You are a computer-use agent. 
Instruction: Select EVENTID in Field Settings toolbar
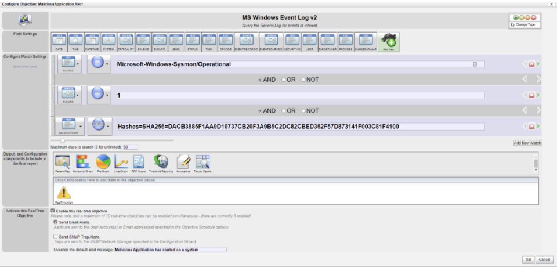160,43
